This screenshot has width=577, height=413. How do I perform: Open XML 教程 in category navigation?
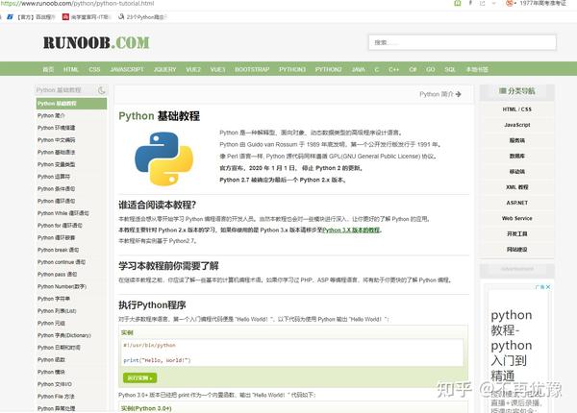point(517,187)
